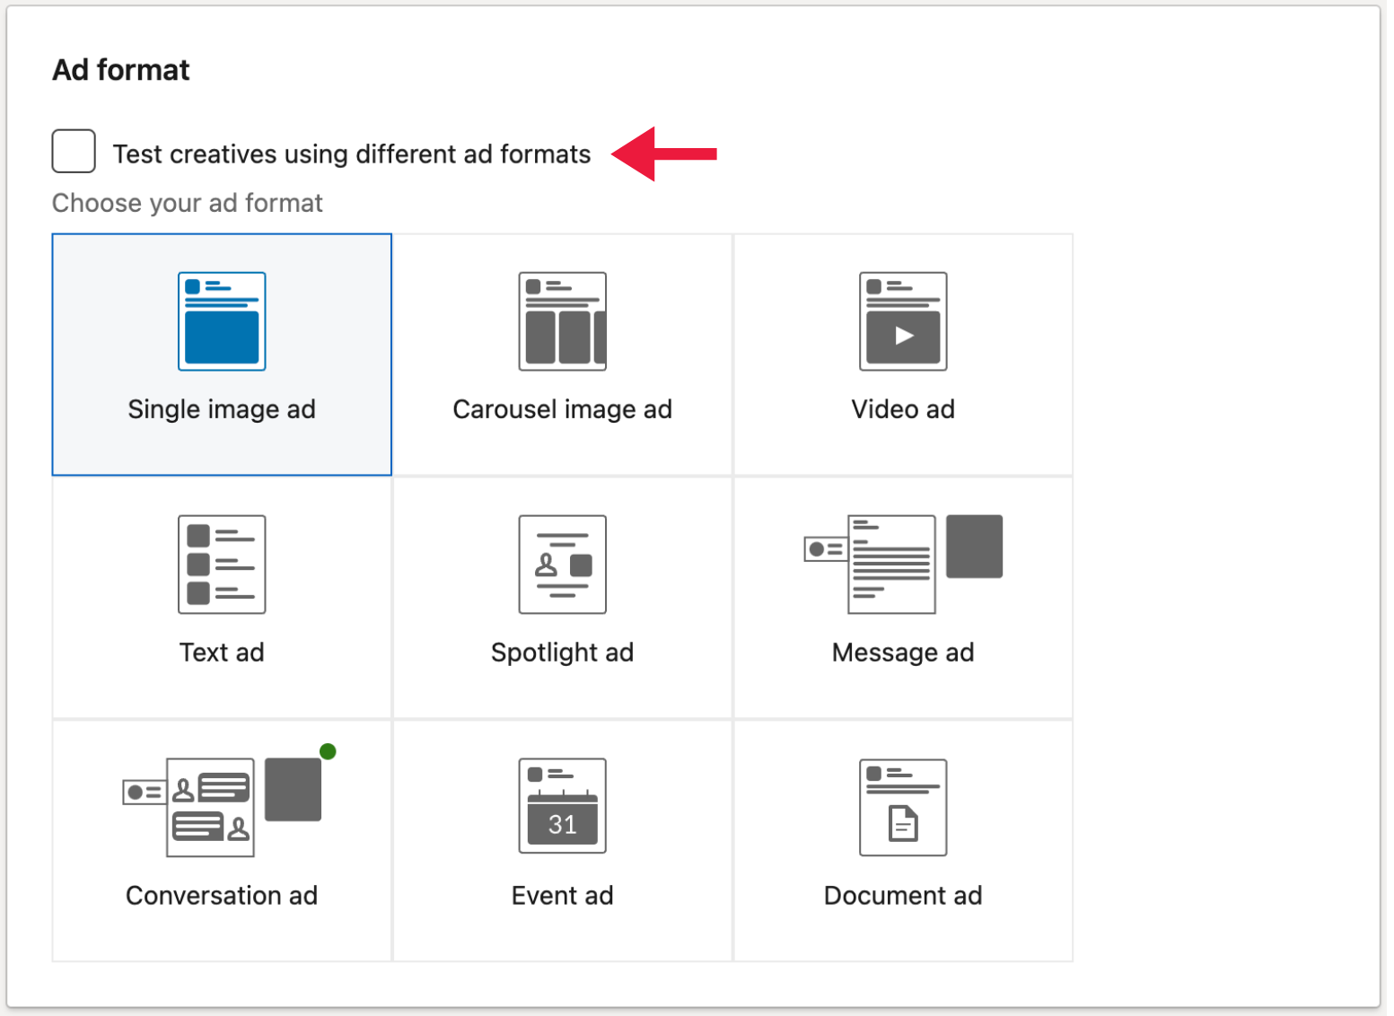Viewport: 1394px width, 1016px height.
Task: Click the "Text ad" label
Action: 221,652
